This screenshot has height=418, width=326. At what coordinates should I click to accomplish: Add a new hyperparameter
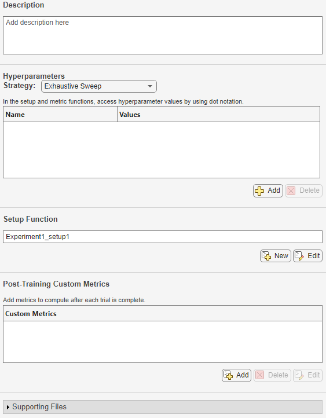(x=268, y=190)
